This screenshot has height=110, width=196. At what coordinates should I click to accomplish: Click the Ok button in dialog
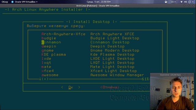click(71, 87)
